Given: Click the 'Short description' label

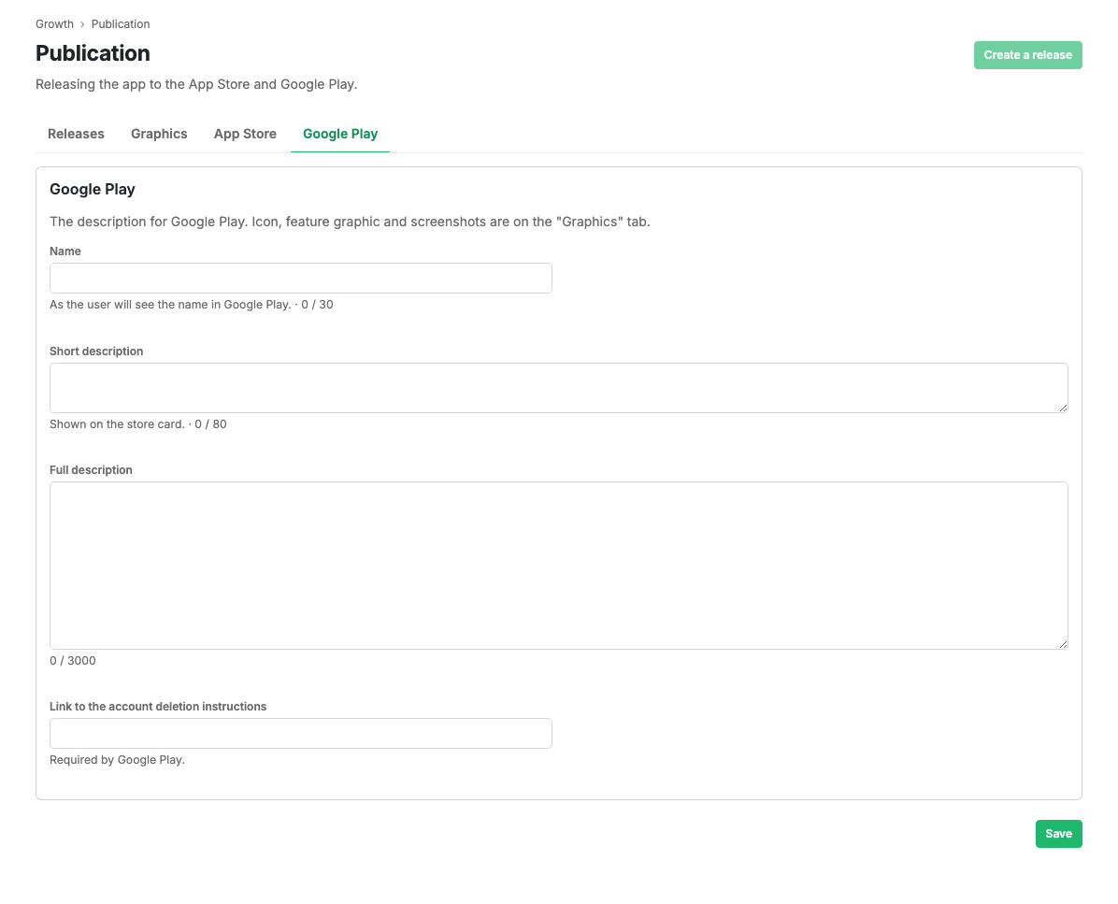Looking at the screenshot, I should click(x=96, y=352).
